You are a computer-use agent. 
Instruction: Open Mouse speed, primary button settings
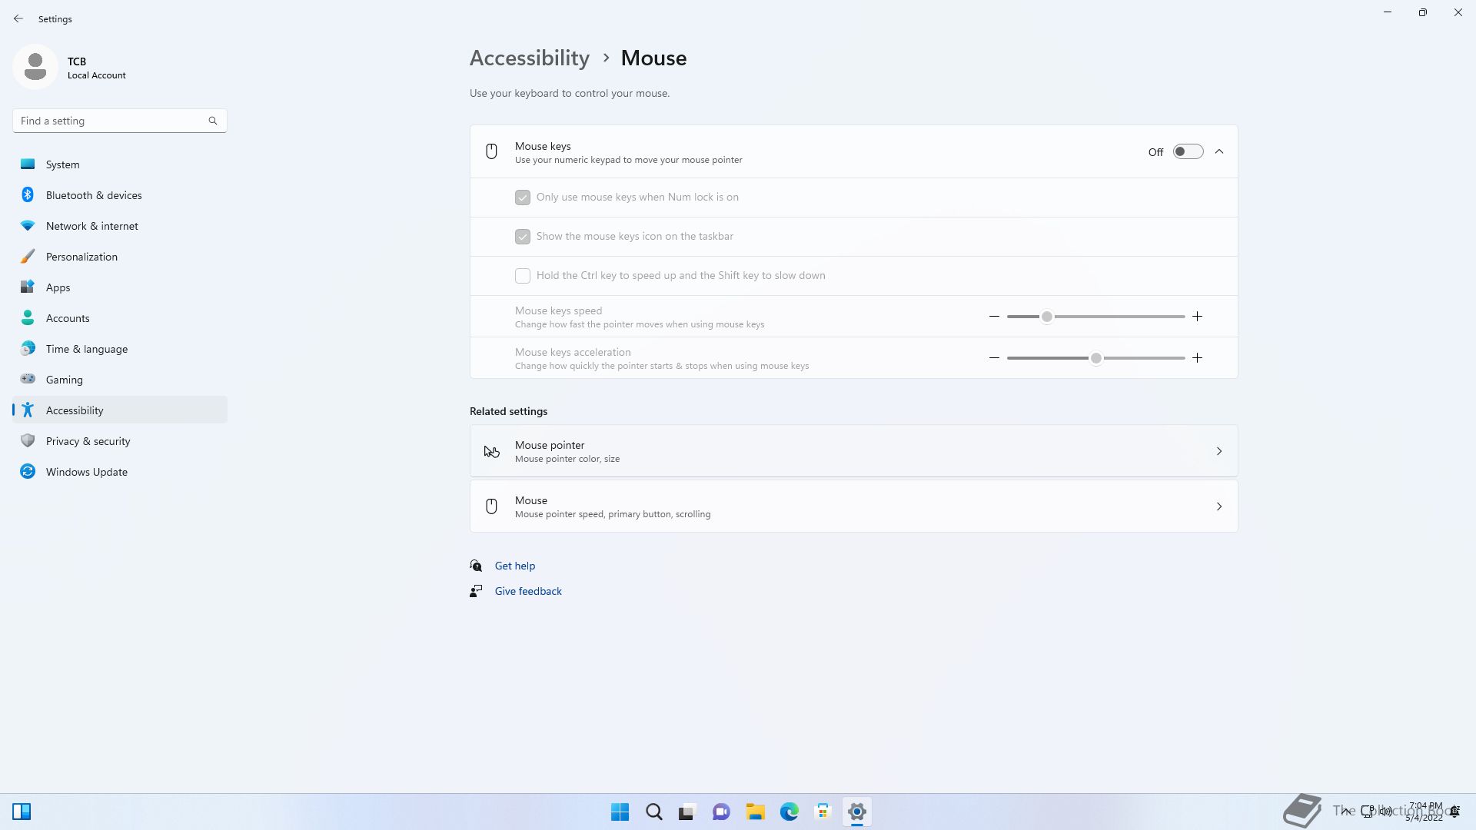tap(853, 506)
